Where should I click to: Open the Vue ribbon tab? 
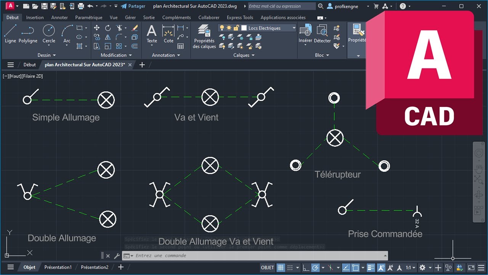tap(114, 18)
